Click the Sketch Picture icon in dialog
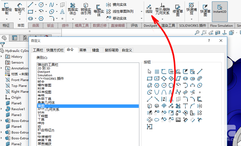 178,120
